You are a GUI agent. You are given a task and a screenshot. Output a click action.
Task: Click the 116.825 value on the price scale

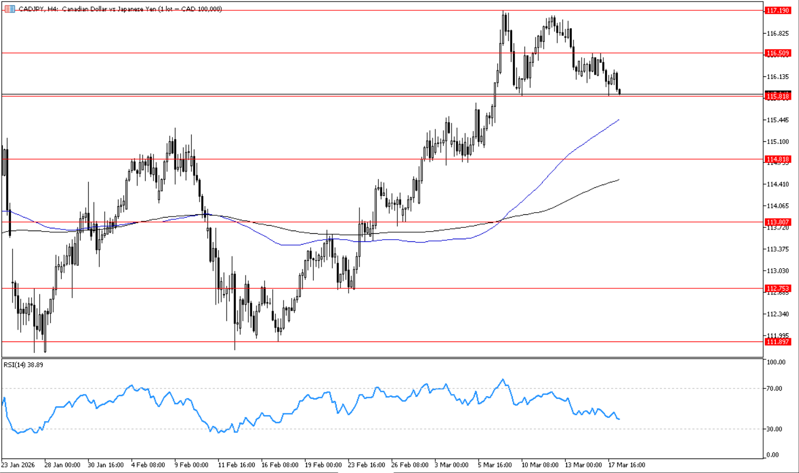(x=777, y=34)
